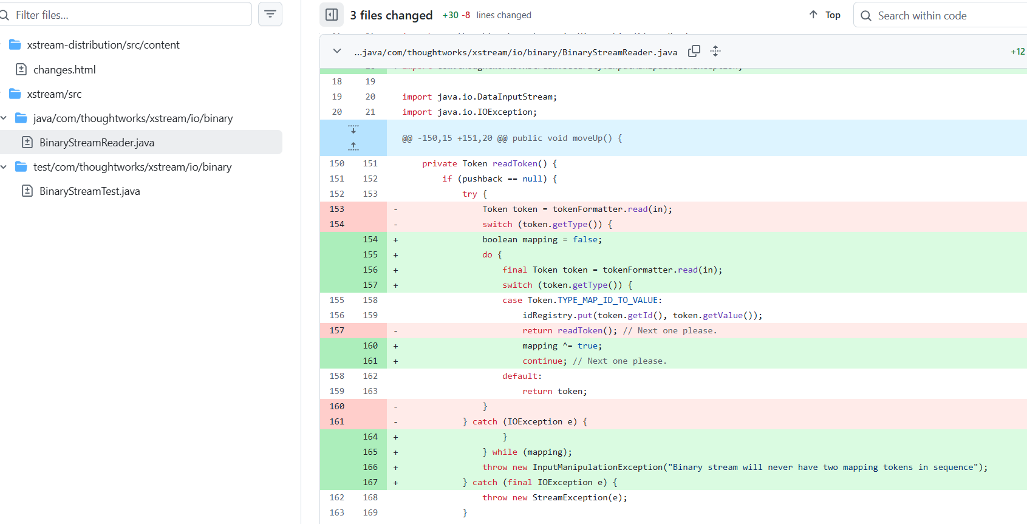Image resolution: width=1027 pixels, height=524 pixels.
Task: Click the changes.html file diff icon
Action: (x=21, y=69)
